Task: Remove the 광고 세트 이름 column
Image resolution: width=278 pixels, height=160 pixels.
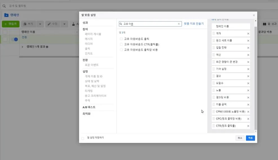Action: click(x=248, y=41)
